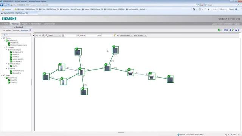Toggle the End device category checkbox
This screenshot has height=136, width=242.
click(11, 61)
